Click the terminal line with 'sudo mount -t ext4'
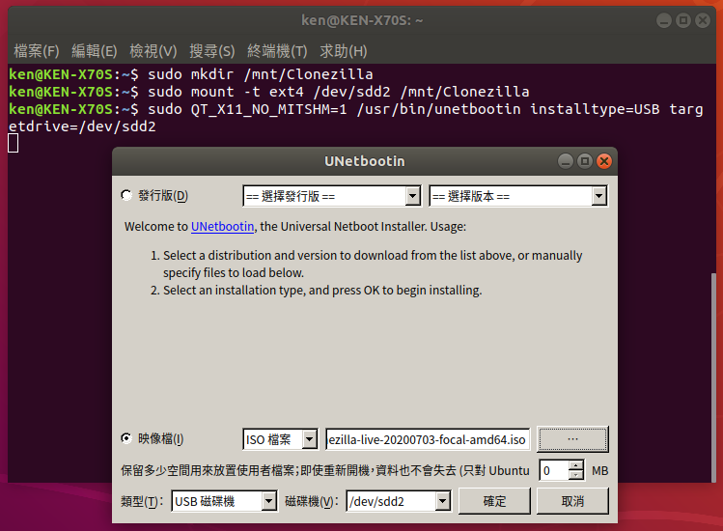723x531 pixels. pyautogui.click(x=339, y=92)
